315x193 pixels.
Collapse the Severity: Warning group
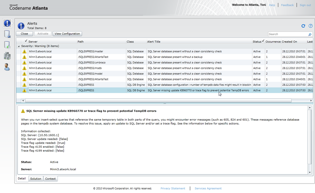19,46
